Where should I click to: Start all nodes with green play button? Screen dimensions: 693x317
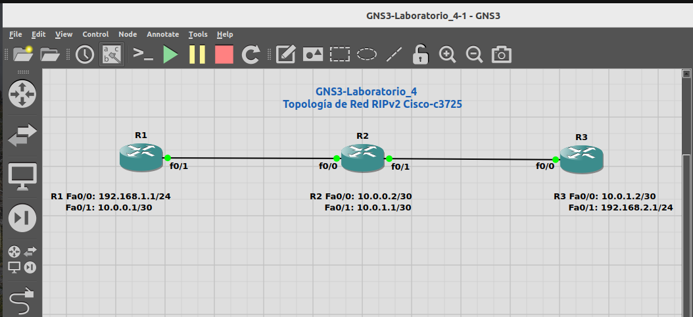pyautogui.click(x=170, y=55)
